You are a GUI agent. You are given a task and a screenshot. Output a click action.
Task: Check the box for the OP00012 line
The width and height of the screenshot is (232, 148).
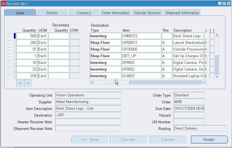tap(10, 42)
